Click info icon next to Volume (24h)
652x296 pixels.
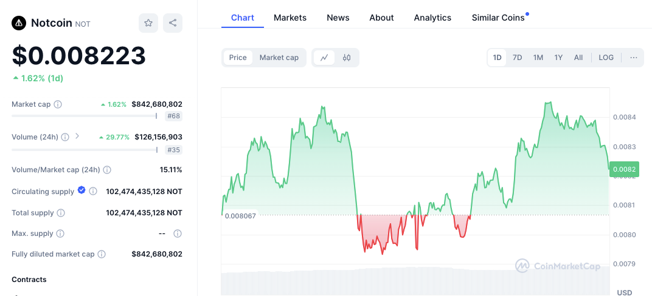coord(65,137)
